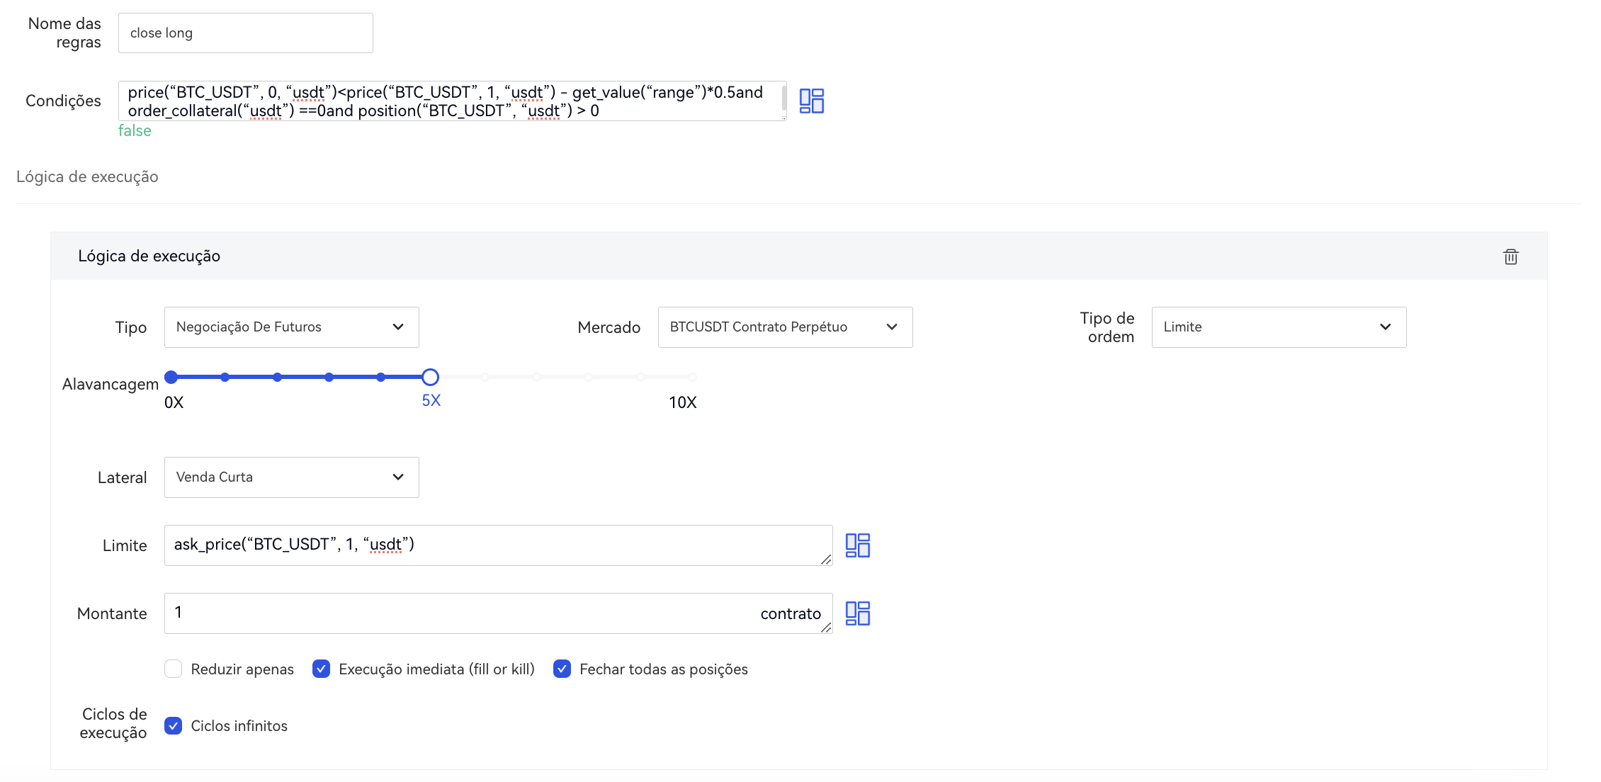Open the Tipo dropdown Negociação De Futuros
The image size is (1601, 782).
(291, 327)
